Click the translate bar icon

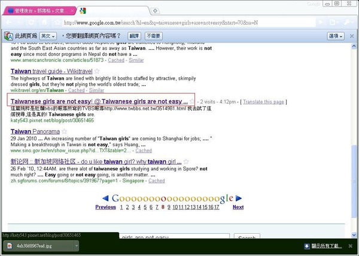8,36
